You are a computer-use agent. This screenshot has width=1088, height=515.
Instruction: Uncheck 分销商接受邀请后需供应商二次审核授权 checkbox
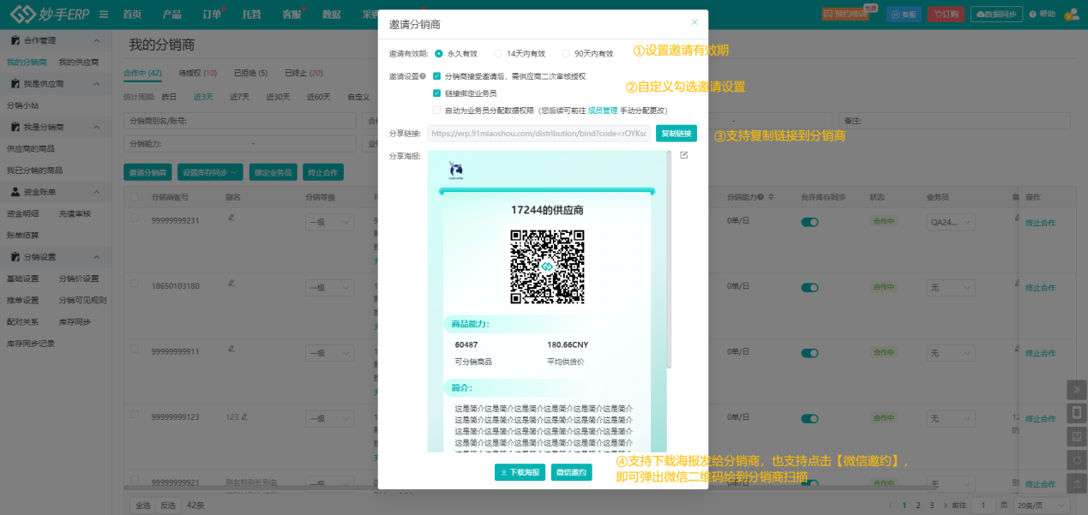pos(437,76)
